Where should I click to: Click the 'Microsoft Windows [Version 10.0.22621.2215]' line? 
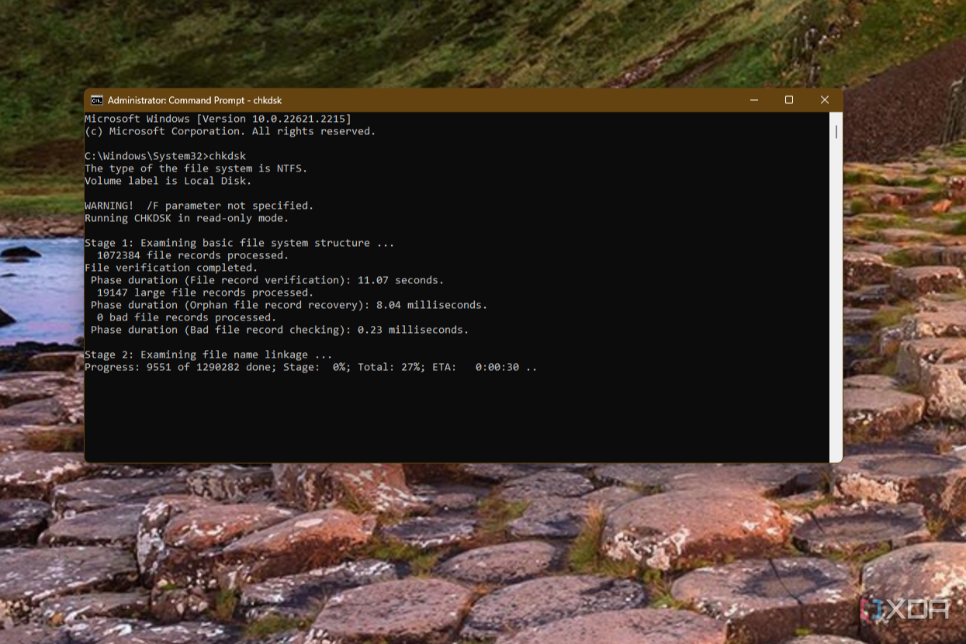[218, 119]
